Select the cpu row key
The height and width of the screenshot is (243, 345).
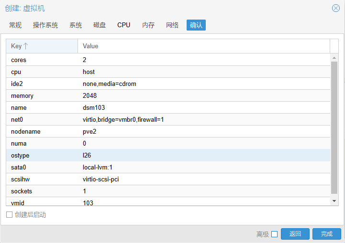pos(16,72)
